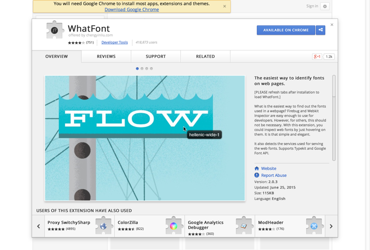Open the ModHeader extension icon
Screen dimensions: 370x250
point(314,225)
